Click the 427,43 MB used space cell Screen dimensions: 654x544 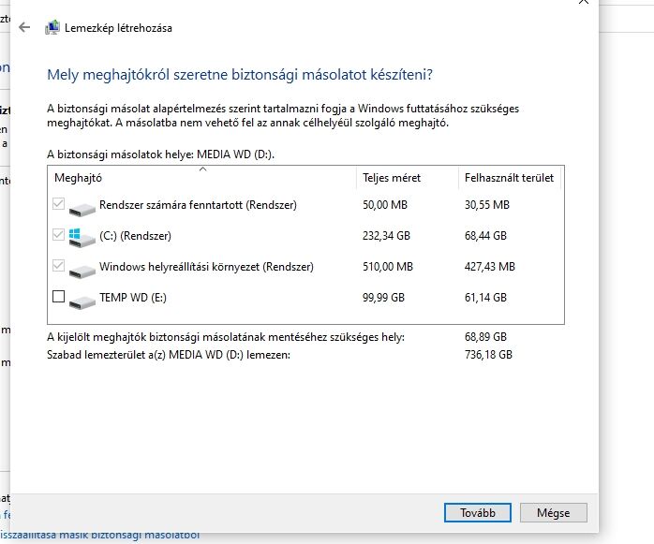tap(490, 267)
